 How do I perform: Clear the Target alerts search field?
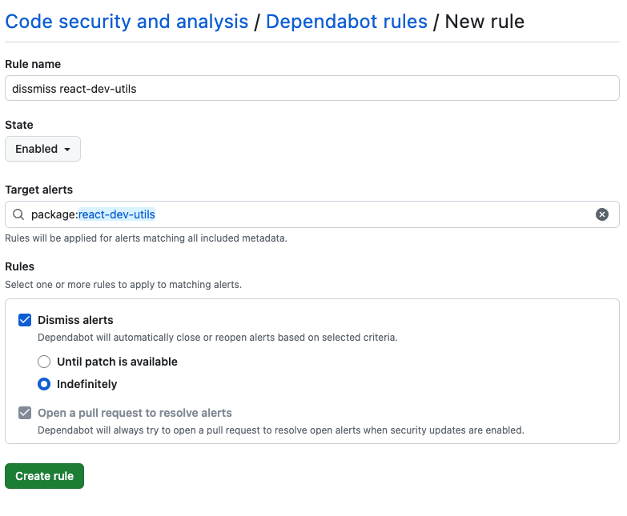pyautogui.click(x=602, y=214)
